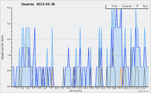151x93 pixels.
Task: Click the '3 h' x-axis label
Action: coord(28,88)
